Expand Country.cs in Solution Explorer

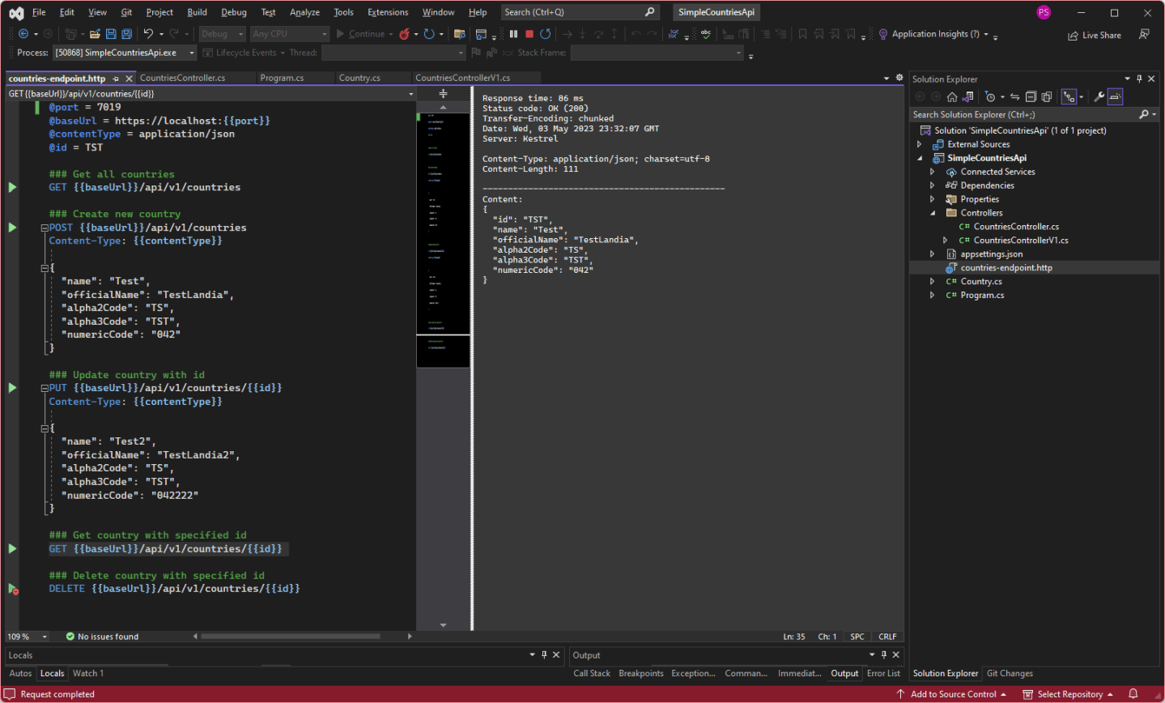932,282
